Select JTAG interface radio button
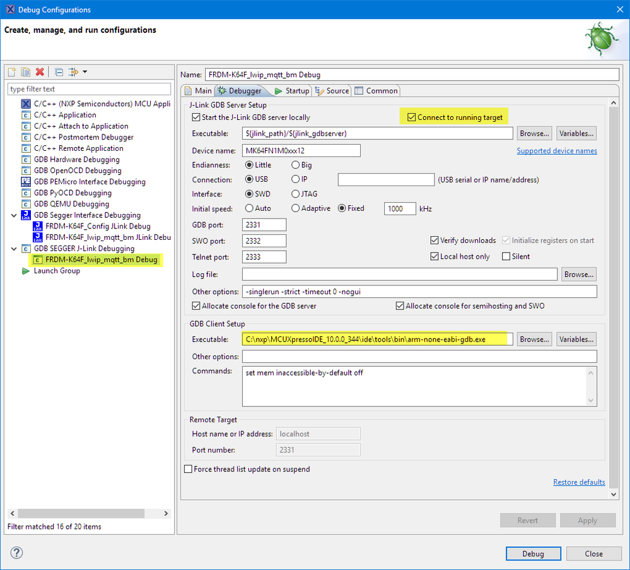Viewport: 630px width, 570px height. 295,194
